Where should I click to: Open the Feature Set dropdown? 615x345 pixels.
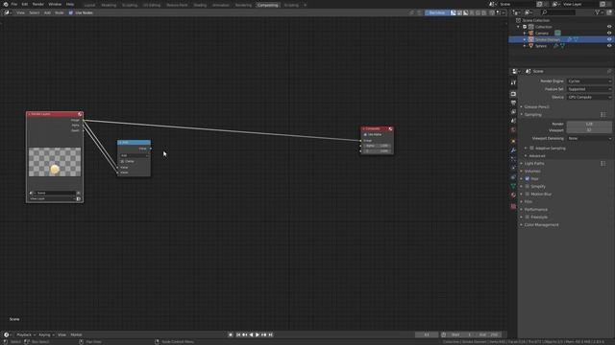coord(589,89)
